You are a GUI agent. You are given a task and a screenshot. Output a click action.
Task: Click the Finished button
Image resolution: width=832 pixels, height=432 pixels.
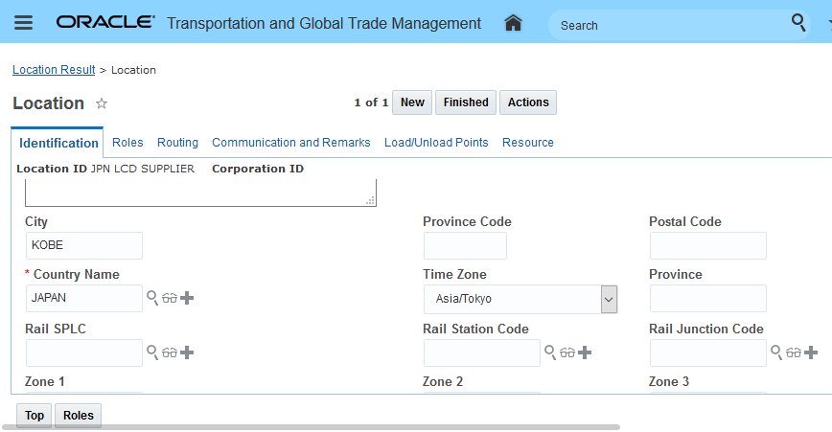466,102
